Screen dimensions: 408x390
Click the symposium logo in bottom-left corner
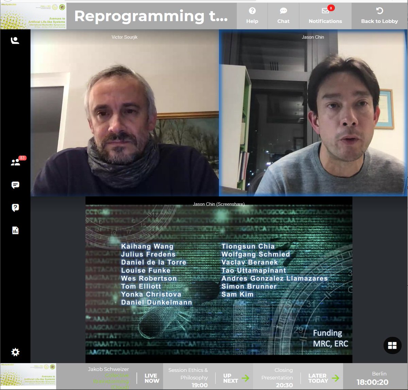(x=28, y=376)
